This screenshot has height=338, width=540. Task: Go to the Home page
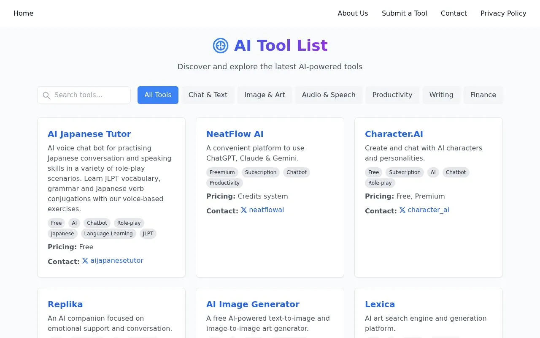pos(23,14)
